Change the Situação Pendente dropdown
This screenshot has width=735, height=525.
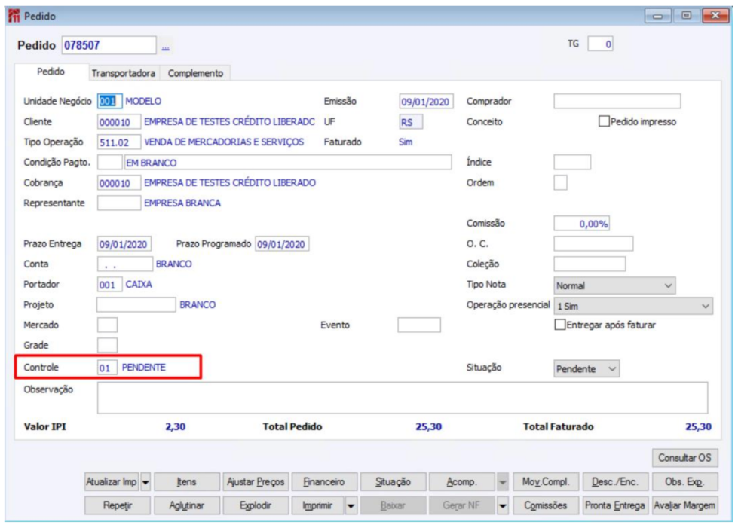pos(586,368)
